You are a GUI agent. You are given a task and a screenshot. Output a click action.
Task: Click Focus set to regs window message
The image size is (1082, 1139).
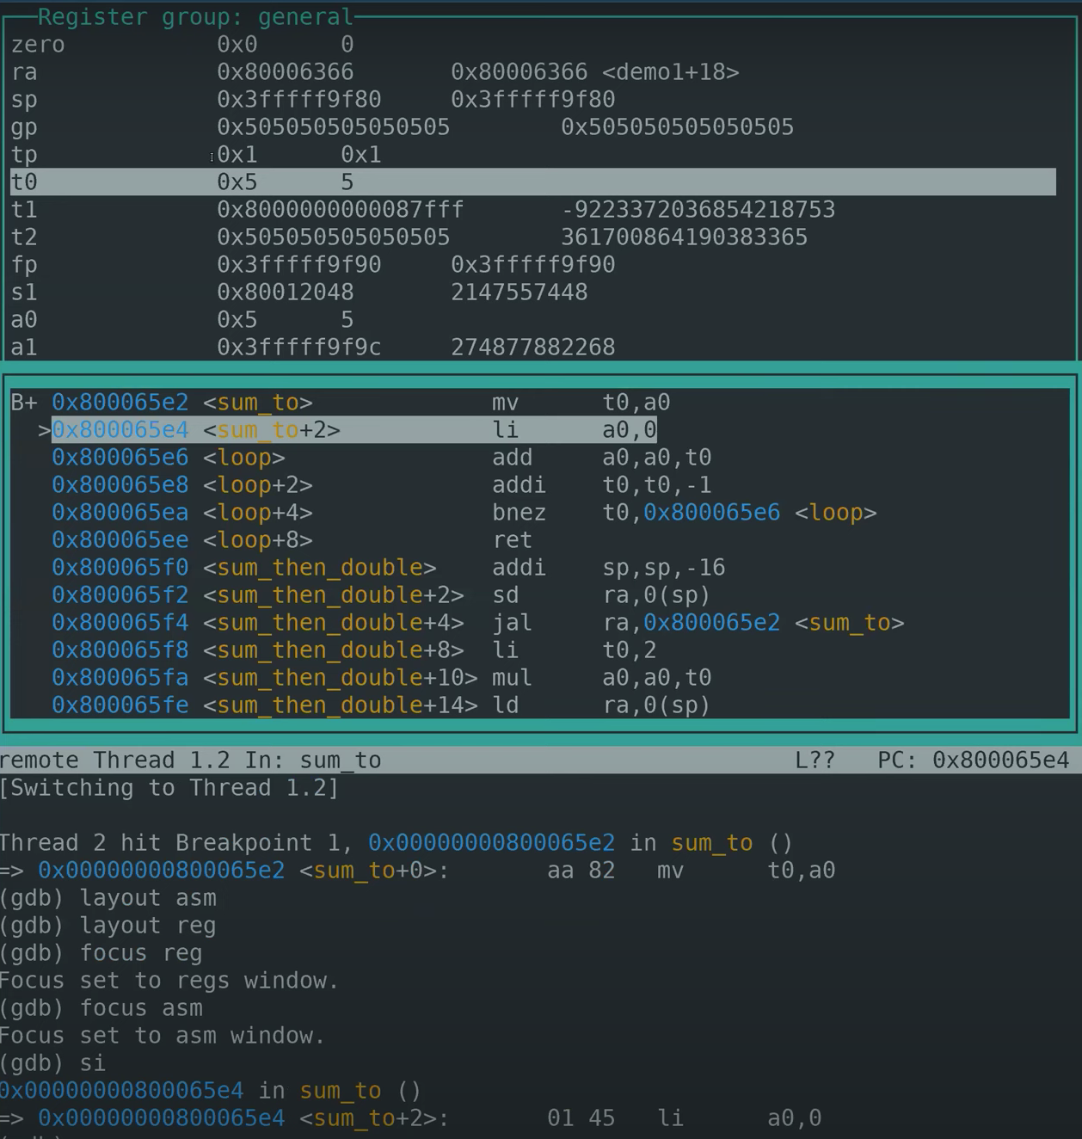(169, 981)
